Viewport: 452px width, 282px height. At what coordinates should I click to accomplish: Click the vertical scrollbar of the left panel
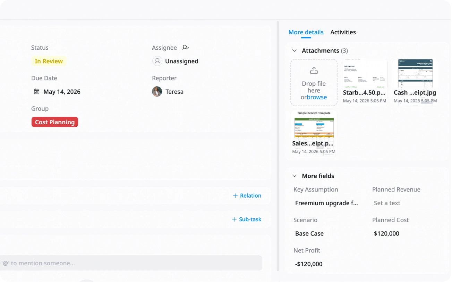coord(278,146)
